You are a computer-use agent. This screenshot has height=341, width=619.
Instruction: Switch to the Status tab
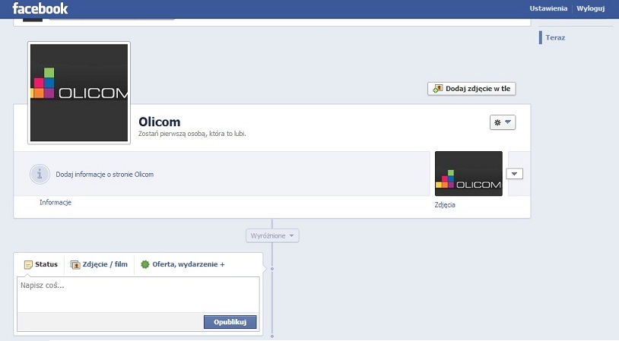[x=41, y=264]
